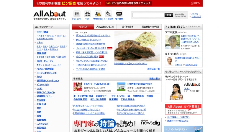Open 住宅・不動産 content theme
236x132 pixels.
click(42, 32)
